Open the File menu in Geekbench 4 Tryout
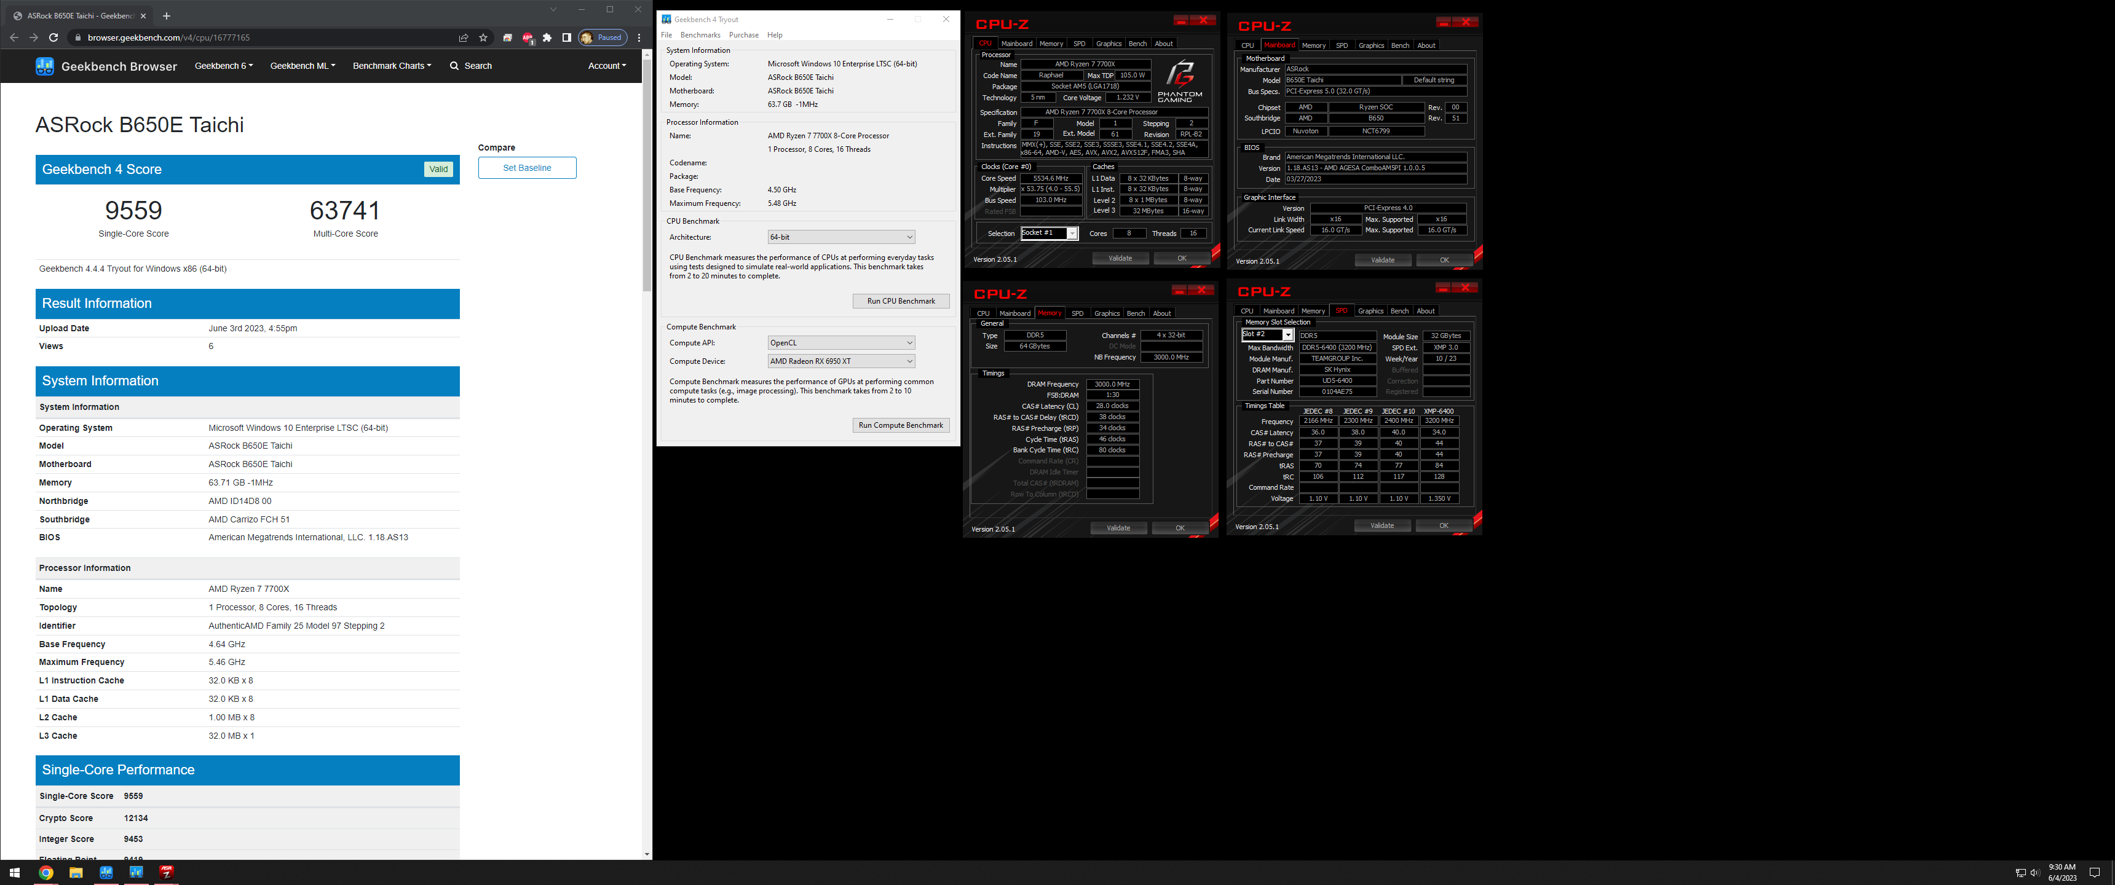Viewport: 2115px width, 885px height. pos(666,35)
